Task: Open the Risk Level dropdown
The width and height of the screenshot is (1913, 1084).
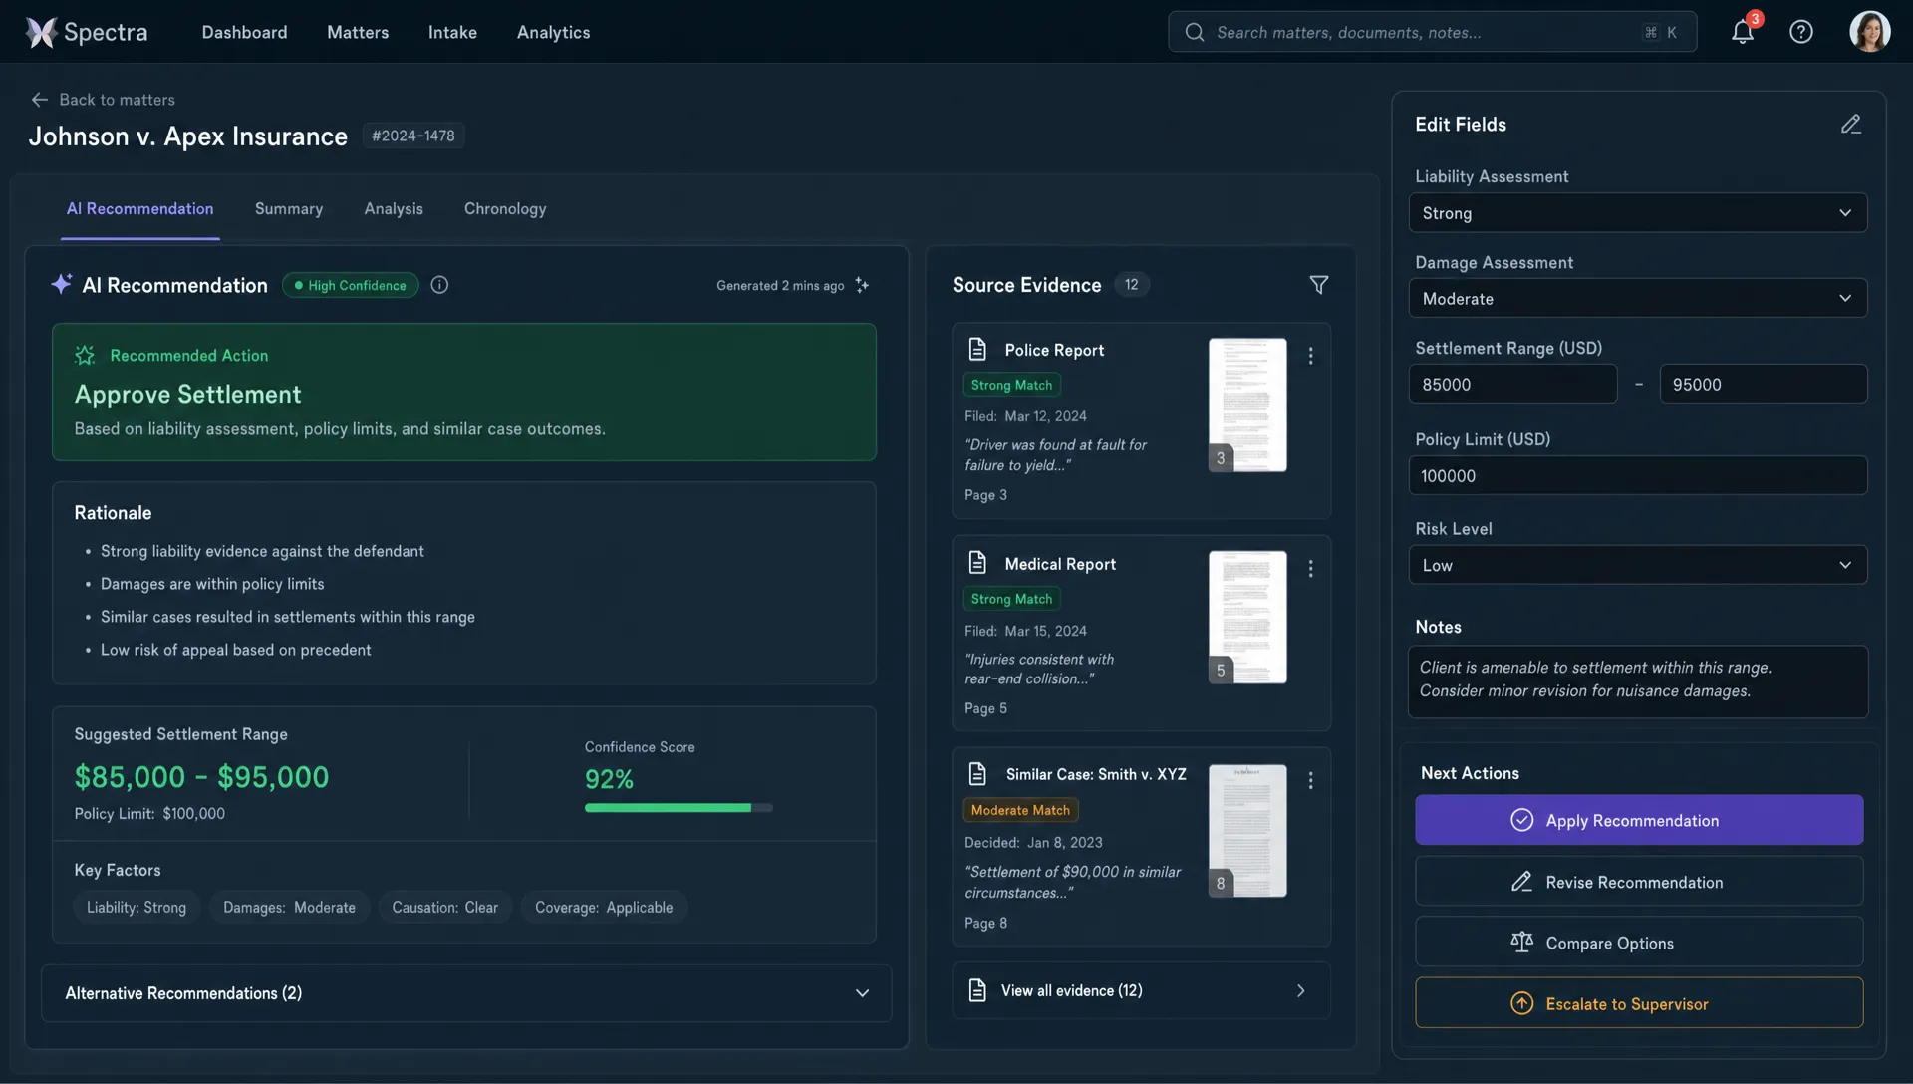Action: pyautogui.click(x=1638, y=565)
